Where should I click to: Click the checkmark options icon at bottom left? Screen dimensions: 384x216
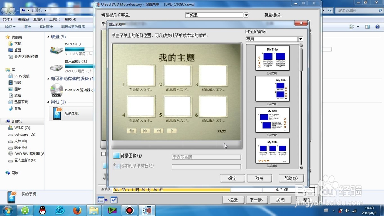pyautogui.click(x=114, y=200)
